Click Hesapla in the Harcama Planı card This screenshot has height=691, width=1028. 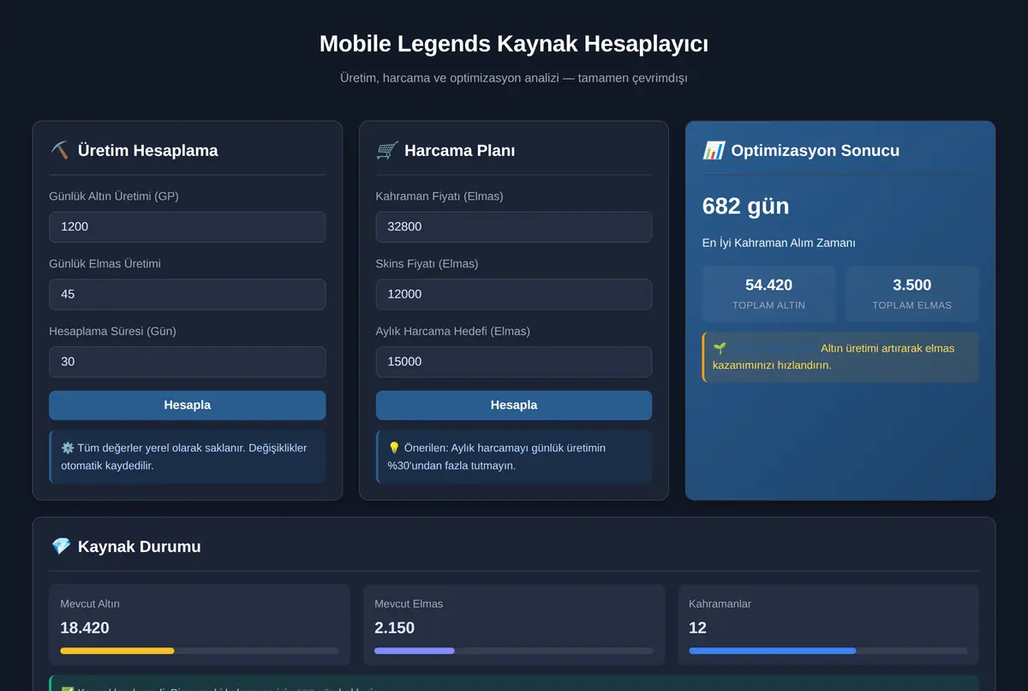tap(514, 406)
